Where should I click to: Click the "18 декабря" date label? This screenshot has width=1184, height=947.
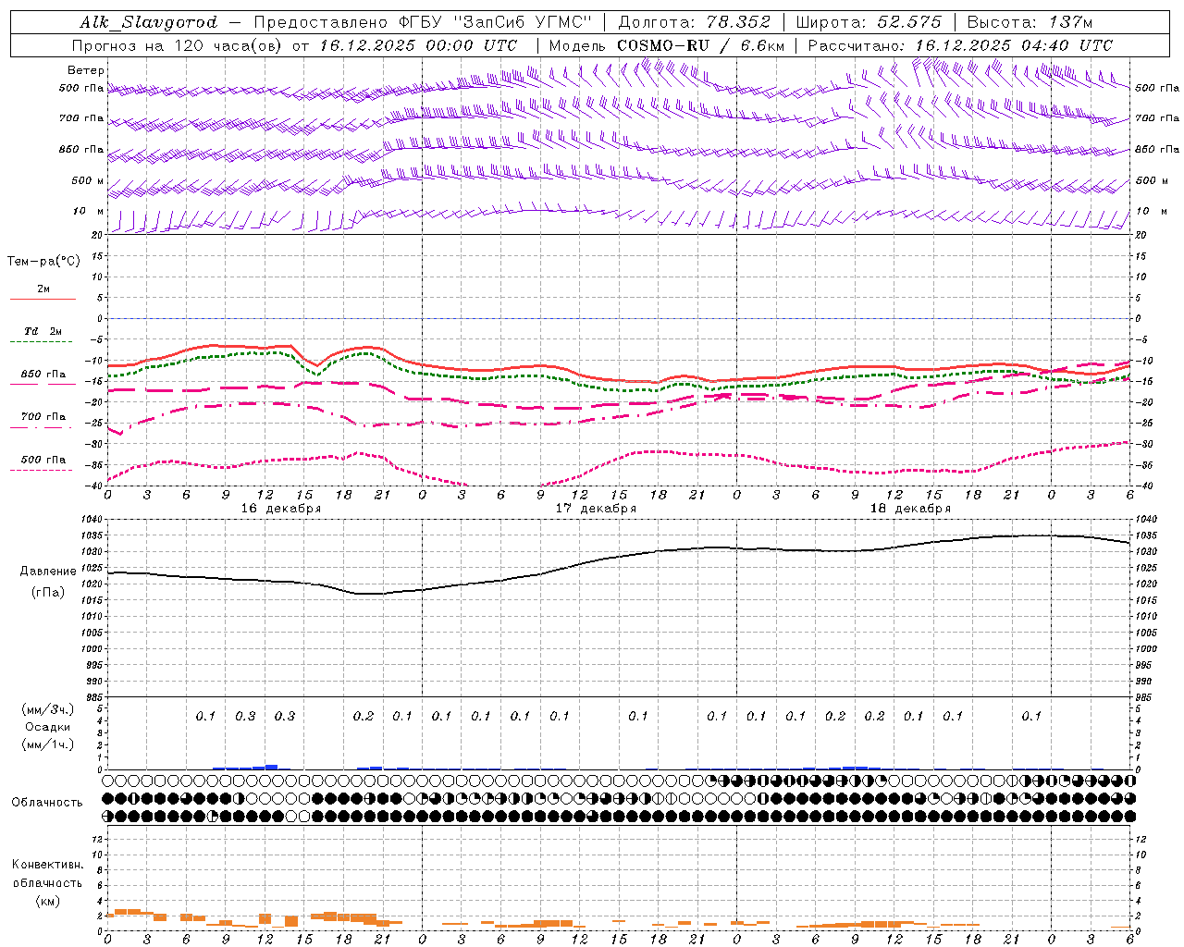tap(910, 509)
